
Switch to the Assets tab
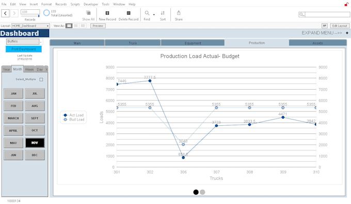(x=317, y=43)
